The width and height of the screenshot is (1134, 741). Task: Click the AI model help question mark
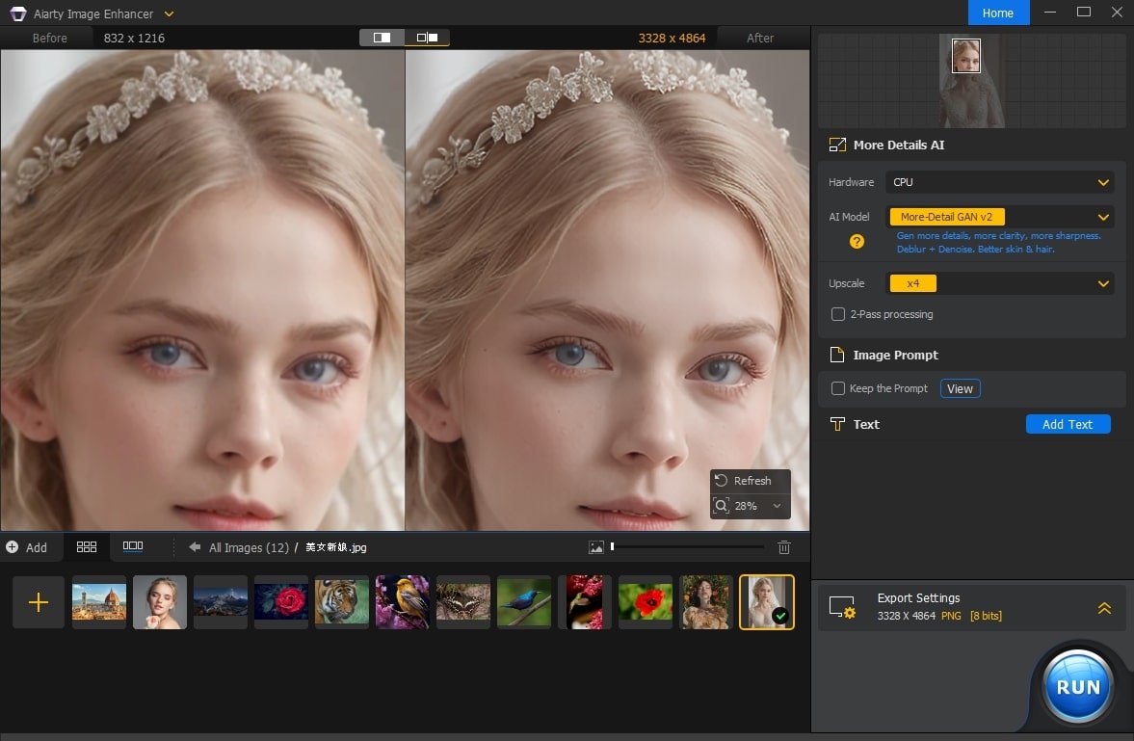(857, 242)
